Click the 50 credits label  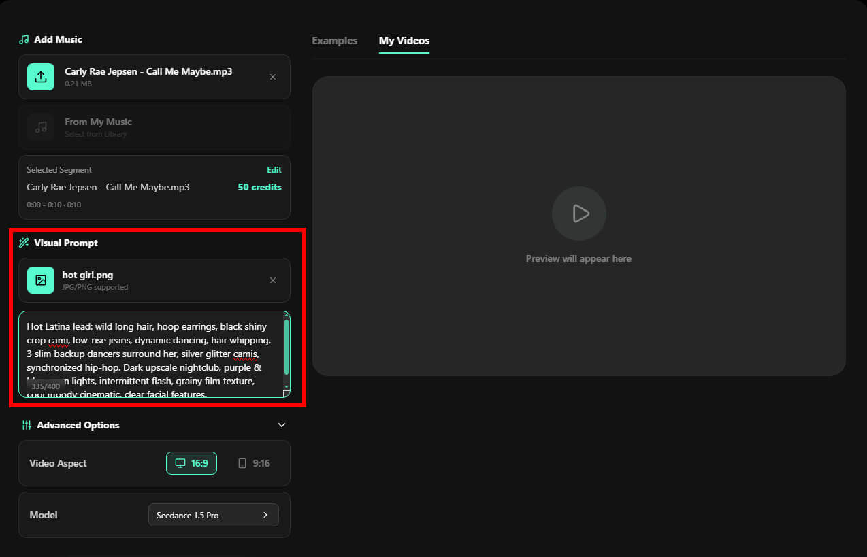pyautogui.click(x=259, y=187)
